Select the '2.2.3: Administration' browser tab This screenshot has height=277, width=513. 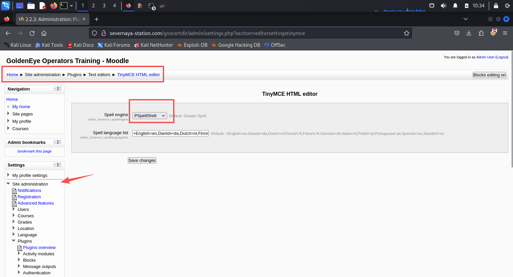(52, 19)
